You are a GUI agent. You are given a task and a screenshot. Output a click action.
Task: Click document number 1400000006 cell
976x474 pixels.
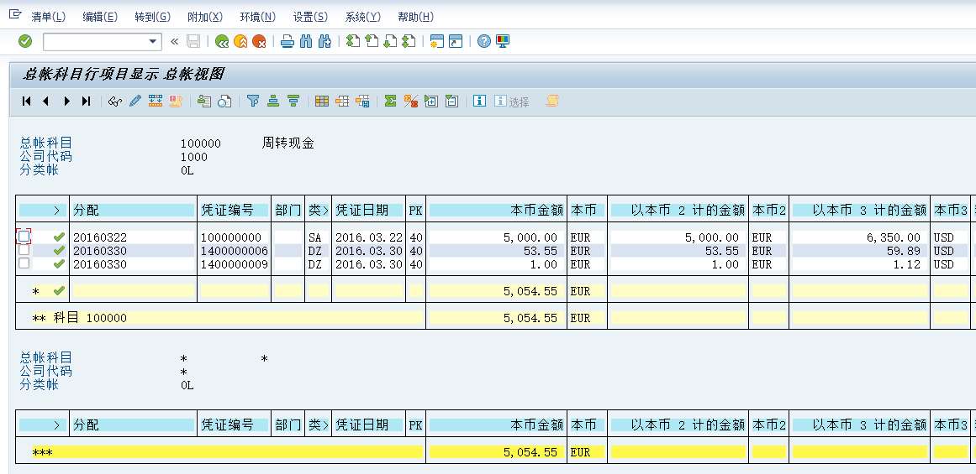234,250
